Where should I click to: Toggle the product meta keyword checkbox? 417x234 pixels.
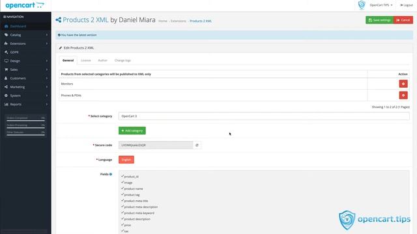122,213
